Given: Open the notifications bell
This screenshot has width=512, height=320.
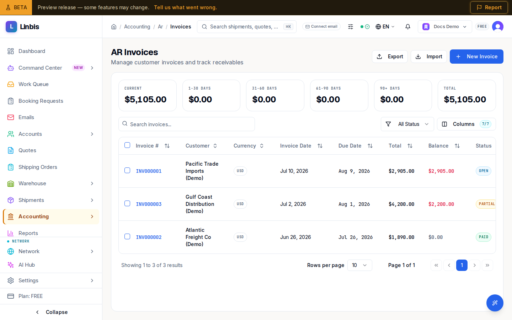Looking at the screenshot, I should click(408, 27).
